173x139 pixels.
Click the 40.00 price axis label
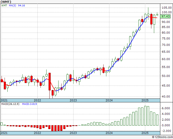pos(166,96)
